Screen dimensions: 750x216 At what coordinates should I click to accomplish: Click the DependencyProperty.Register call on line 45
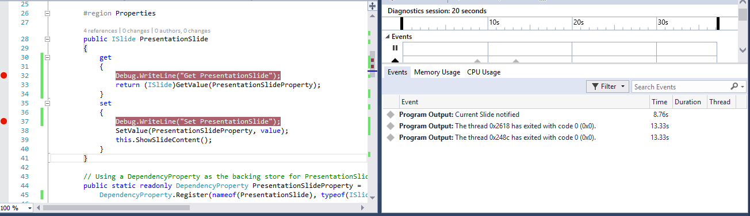[233, 195]
